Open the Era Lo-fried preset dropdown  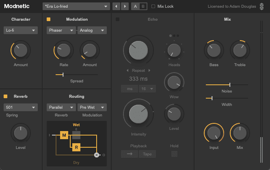[x=76, y=6]
